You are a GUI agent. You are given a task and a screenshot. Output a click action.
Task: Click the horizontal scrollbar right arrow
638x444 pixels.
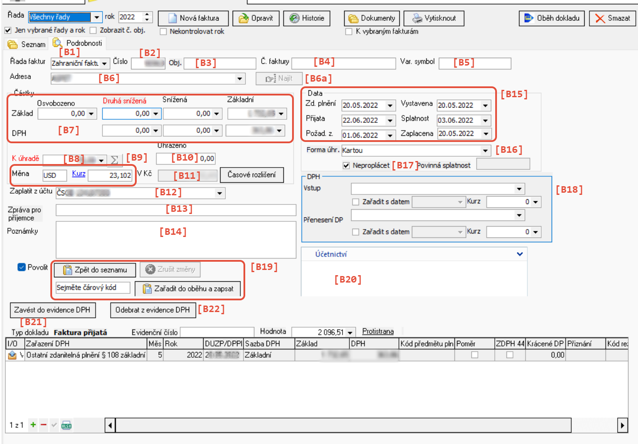pyautogui.click(x=623, y=425)
